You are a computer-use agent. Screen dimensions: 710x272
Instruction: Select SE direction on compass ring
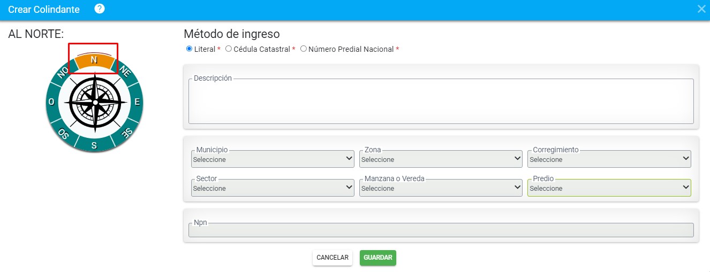tap(125, 133)
